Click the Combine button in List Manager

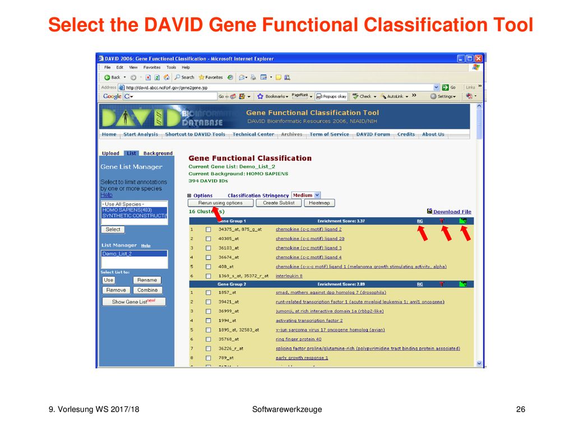147,290
